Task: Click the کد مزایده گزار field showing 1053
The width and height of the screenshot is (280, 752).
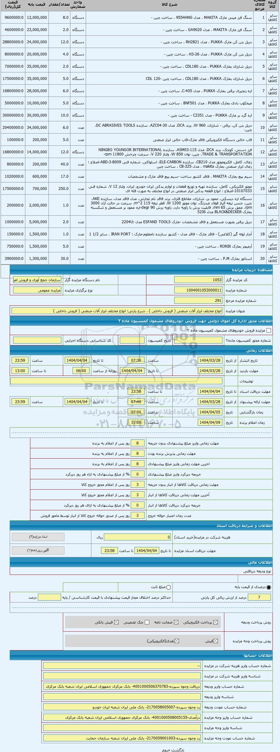Action: pos(198,280)
